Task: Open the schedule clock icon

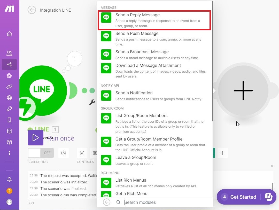Action: [x=64, y=153]
